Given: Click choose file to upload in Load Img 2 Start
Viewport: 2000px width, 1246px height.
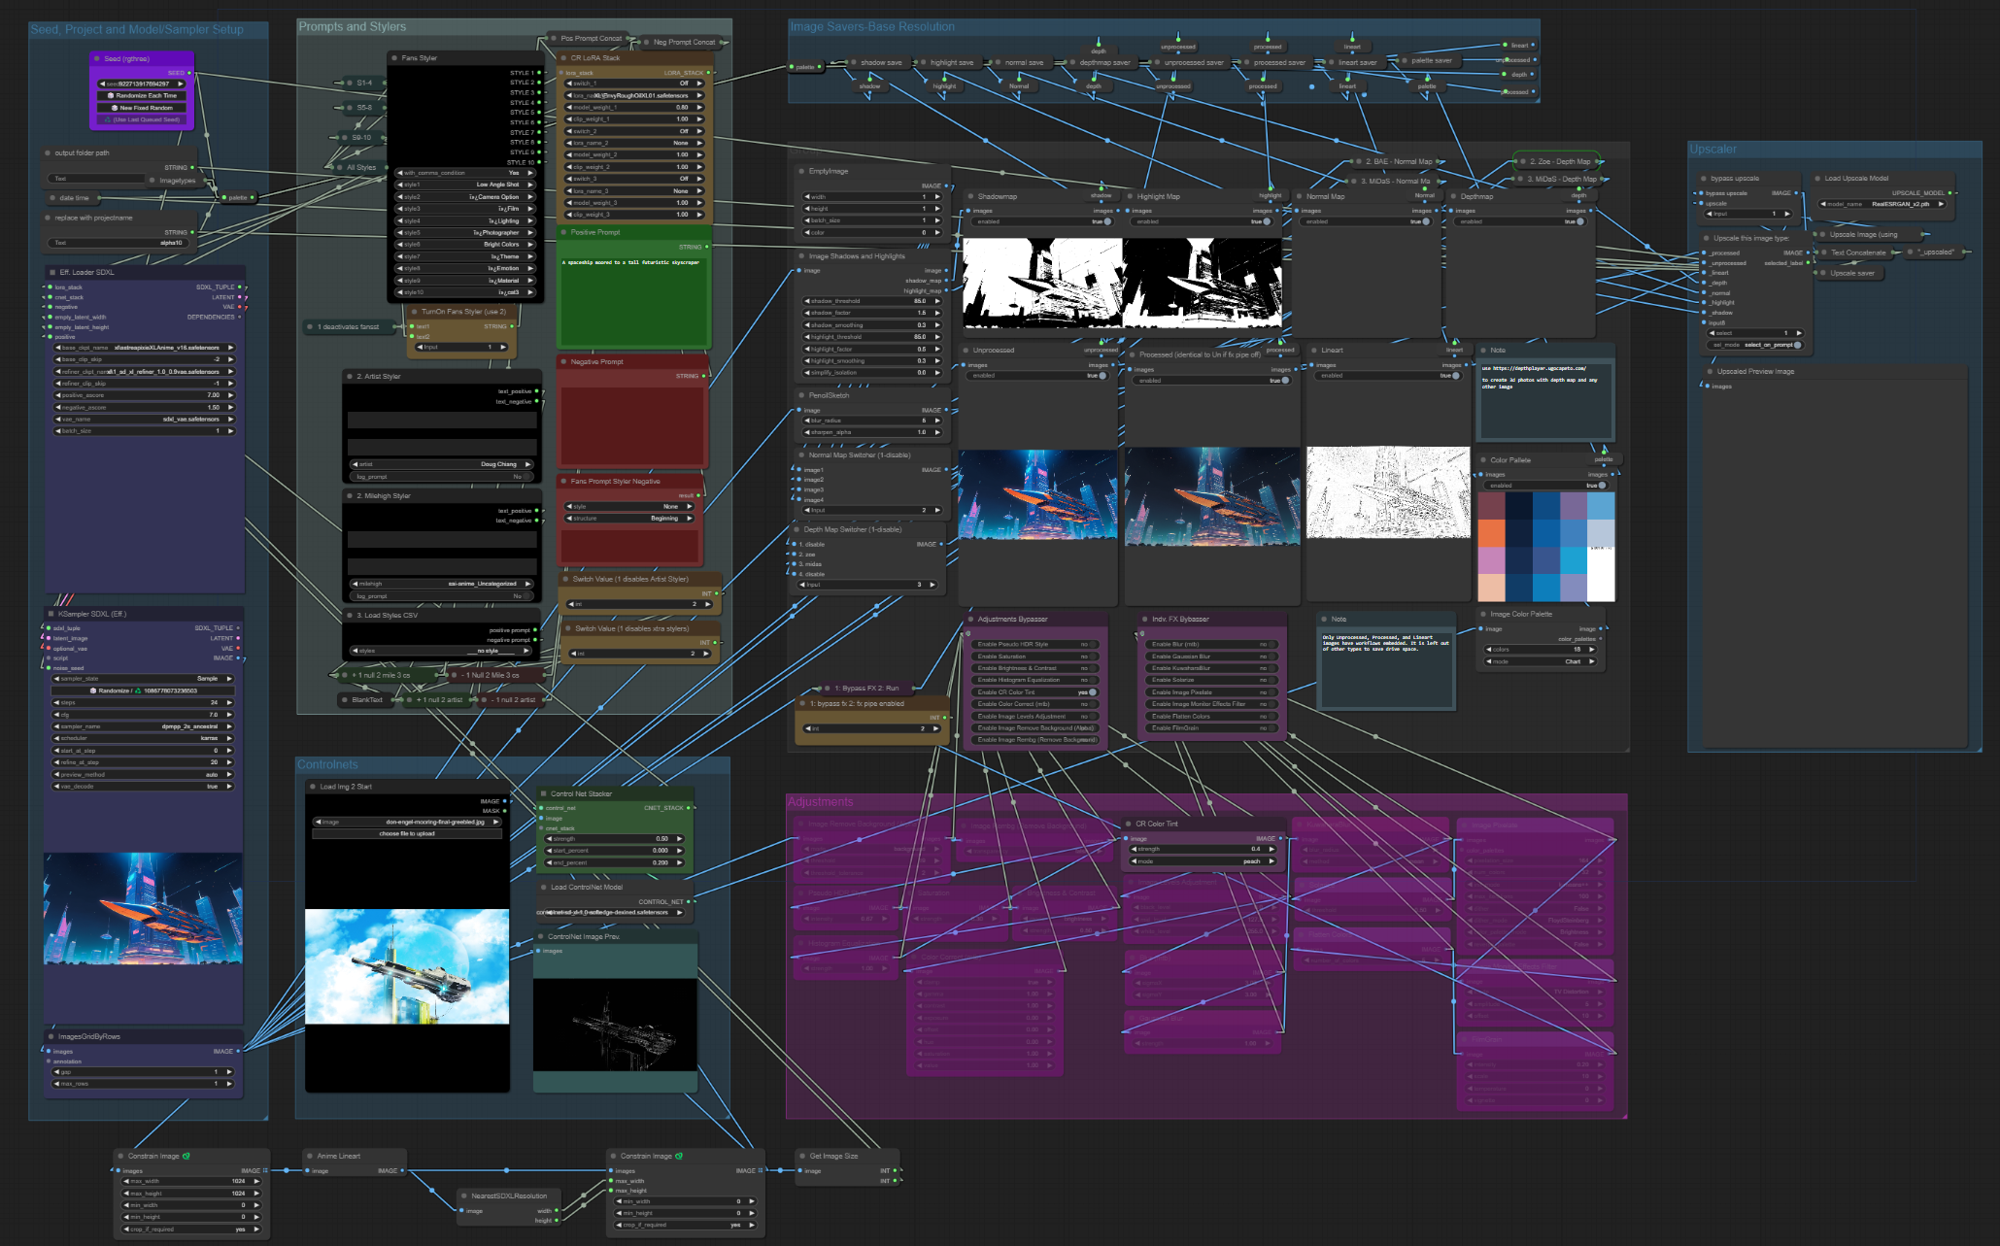Looking at the screenshot, I should (x=406, y=833).
